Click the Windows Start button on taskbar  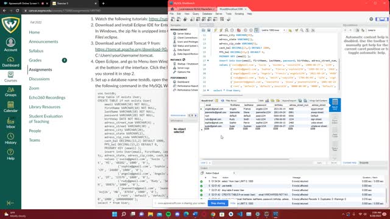[x=115, y=214]
